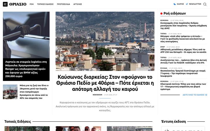Open the ΠΡΩΤΟΣΕΛΙΔΑ menu item
The width and height of the screenshot is (210, 131).
tap(64, 4)
